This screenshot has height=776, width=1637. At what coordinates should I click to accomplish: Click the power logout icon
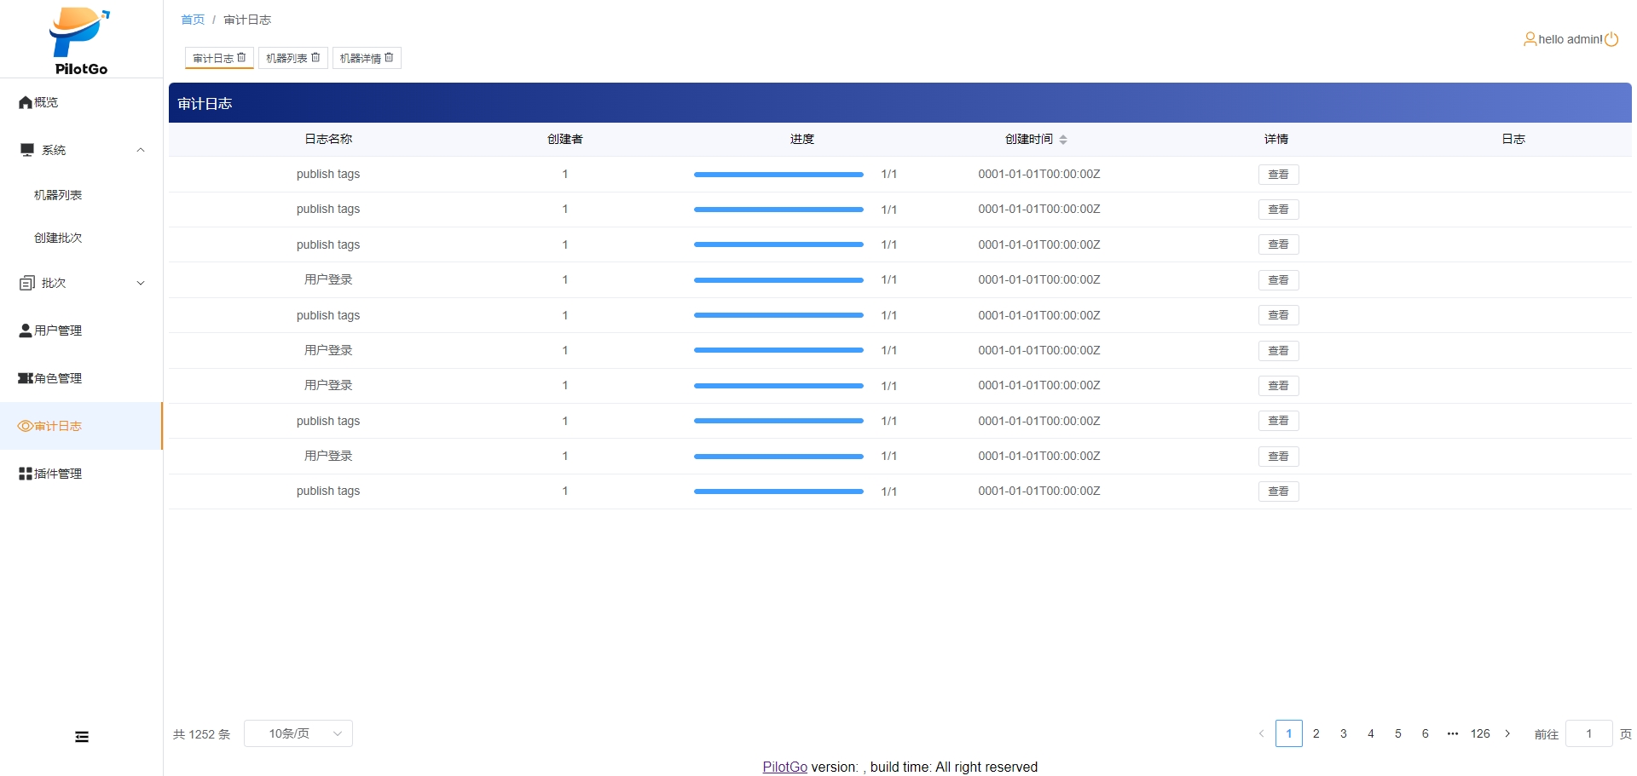(x=1611, y=39)
